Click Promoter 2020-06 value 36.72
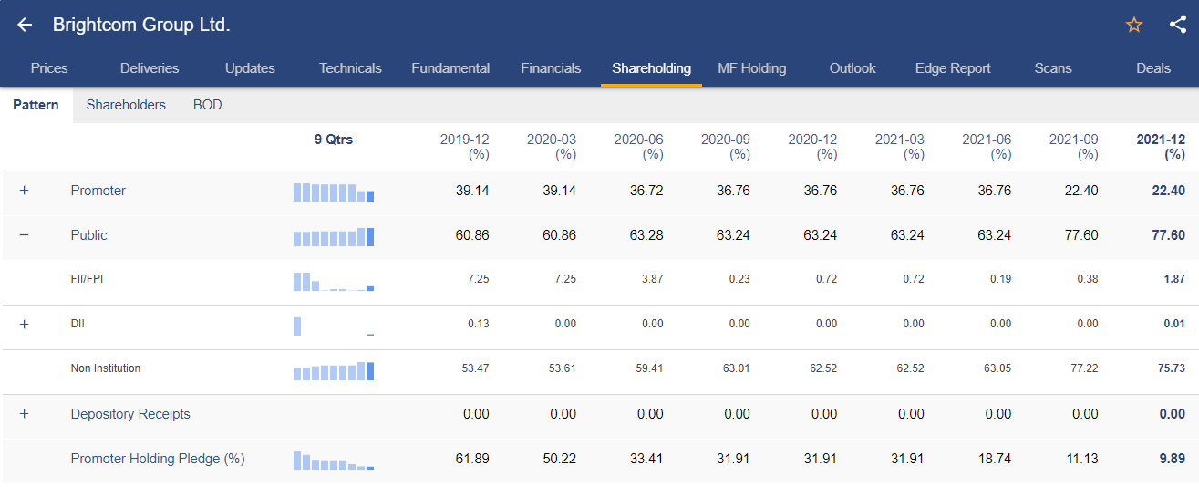This screenshot has height=487, width=1199. click(646, 191)
